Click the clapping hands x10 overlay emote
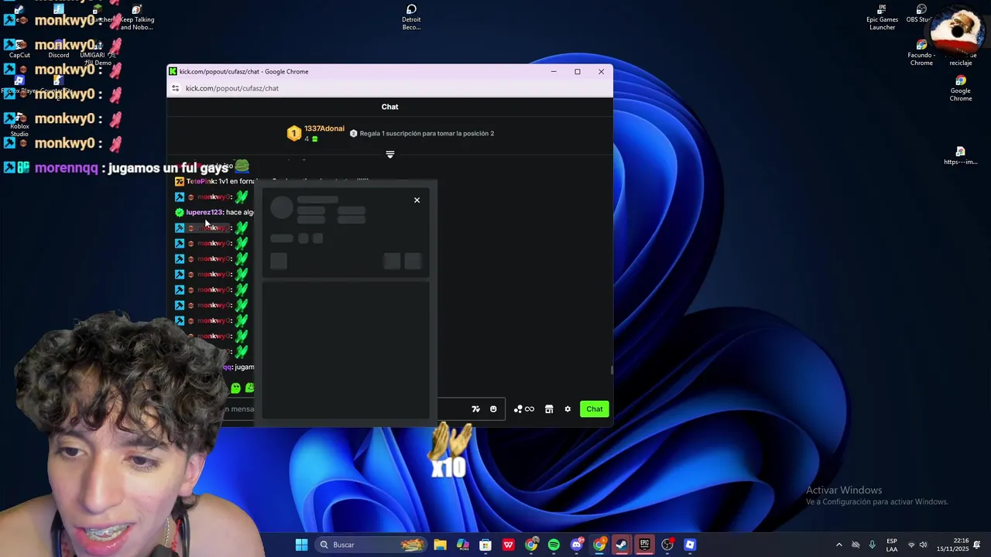The image size is (991, 557). [x=450, y=451]
